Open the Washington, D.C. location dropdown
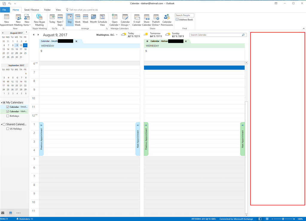Screen dimensions: 306x221 coord(116,35)
